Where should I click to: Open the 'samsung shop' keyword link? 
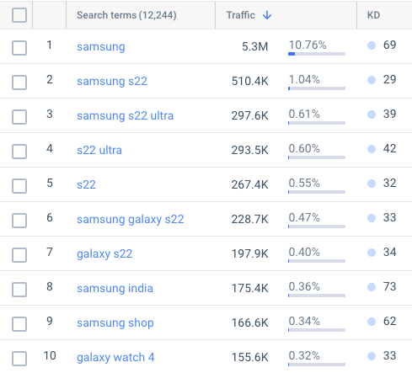(x=115, y=322)
